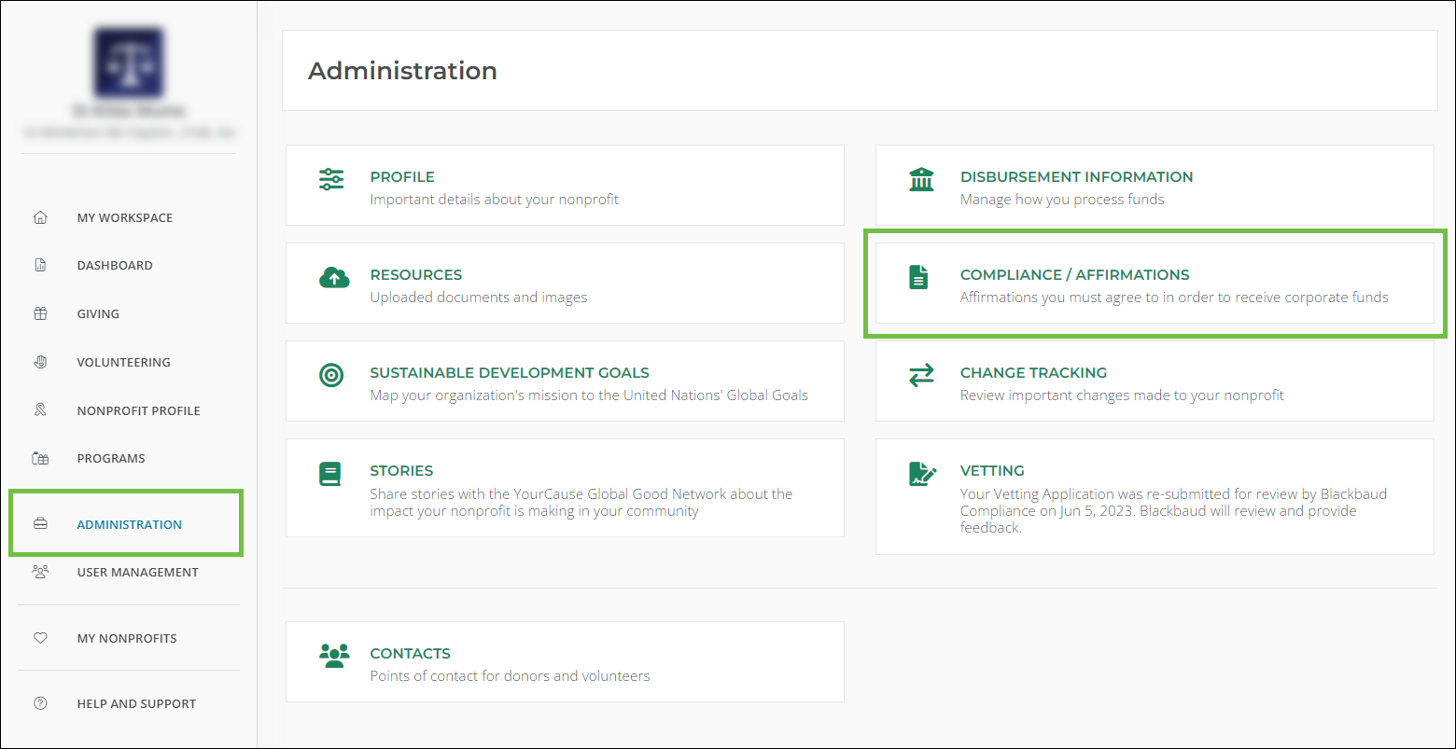This screenshot has height=749, width=1456.
Task: Navigate to Nonprofit Profile
Action: click(x=138, y=410)
